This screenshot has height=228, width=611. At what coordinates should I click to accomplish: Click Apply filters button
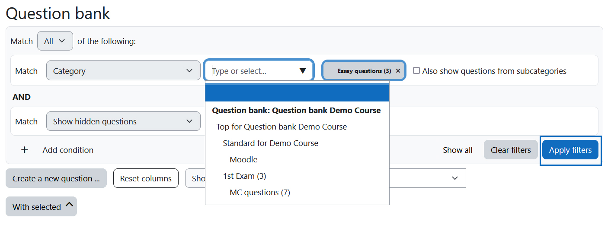point(570,150)
